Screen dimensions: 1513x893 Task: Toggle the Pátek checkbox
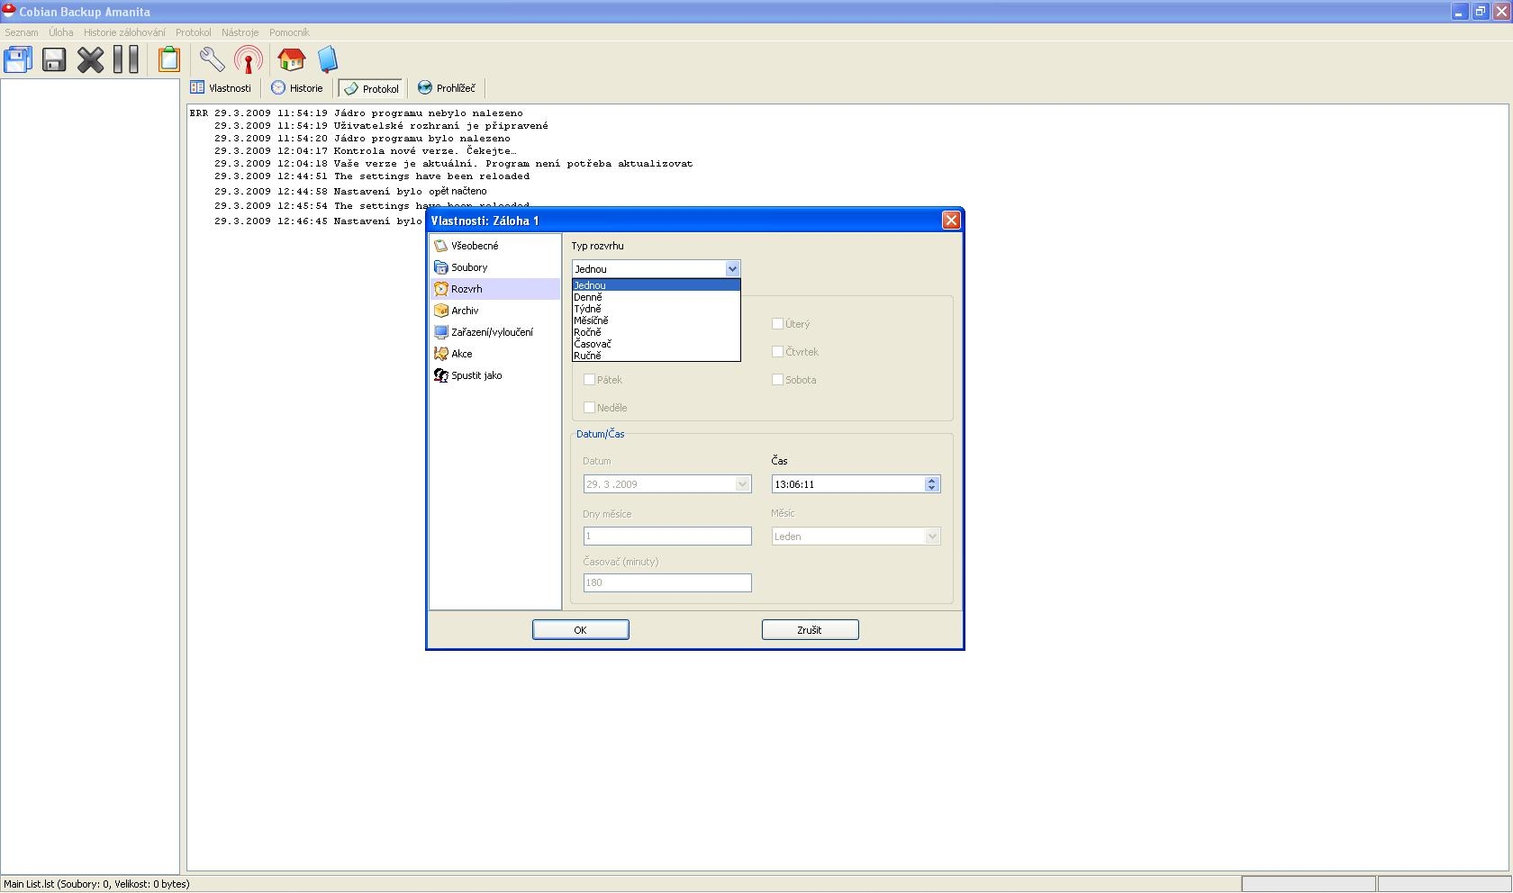click(x=589, y=379)
